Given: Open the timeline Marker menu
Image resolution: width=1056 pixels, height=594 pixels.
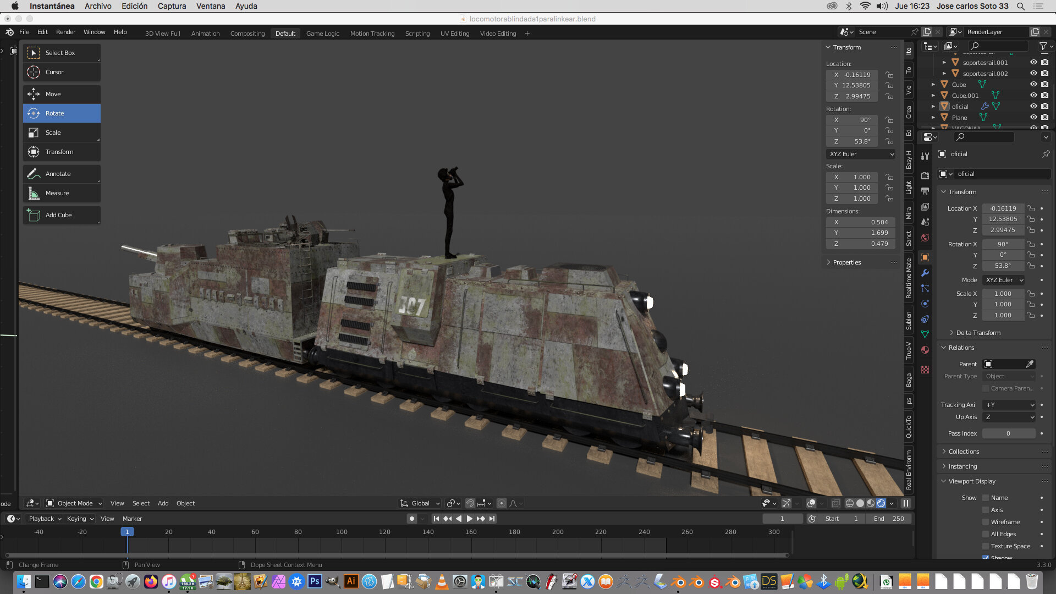Looking at the screenshot, I should [132, 519].
